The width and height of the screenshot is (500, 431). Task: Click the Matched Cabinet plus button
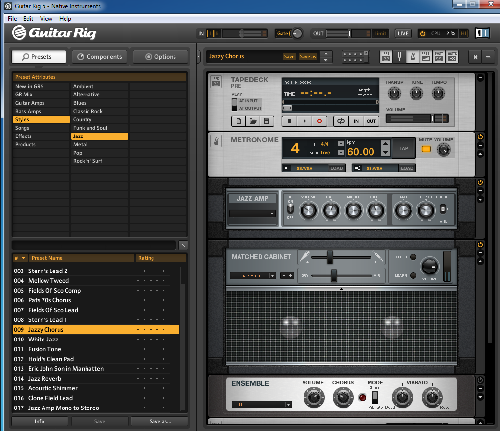(290, 275)
